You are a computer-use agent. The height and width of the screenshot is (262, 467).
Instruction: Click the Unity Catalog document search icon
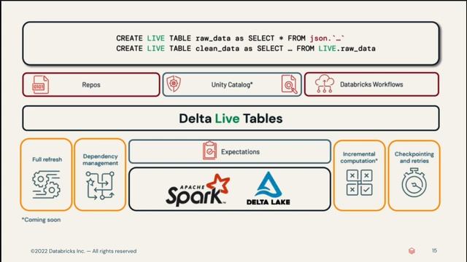point(289,84)
